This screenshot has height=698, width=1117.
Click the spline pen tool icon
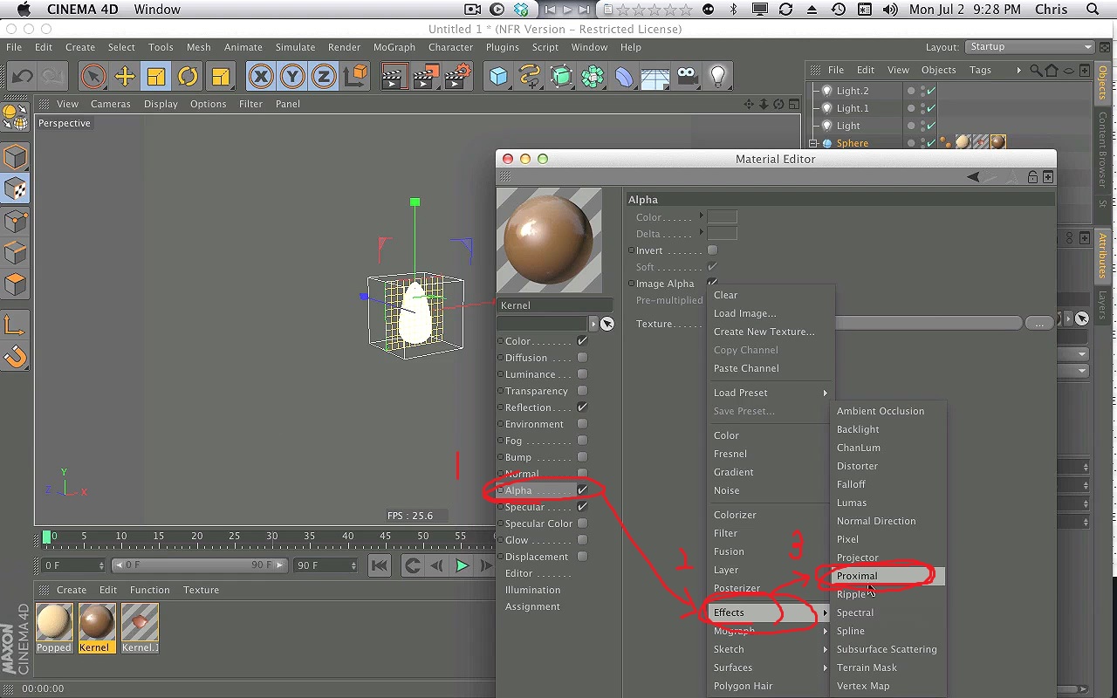click(530, 77)
